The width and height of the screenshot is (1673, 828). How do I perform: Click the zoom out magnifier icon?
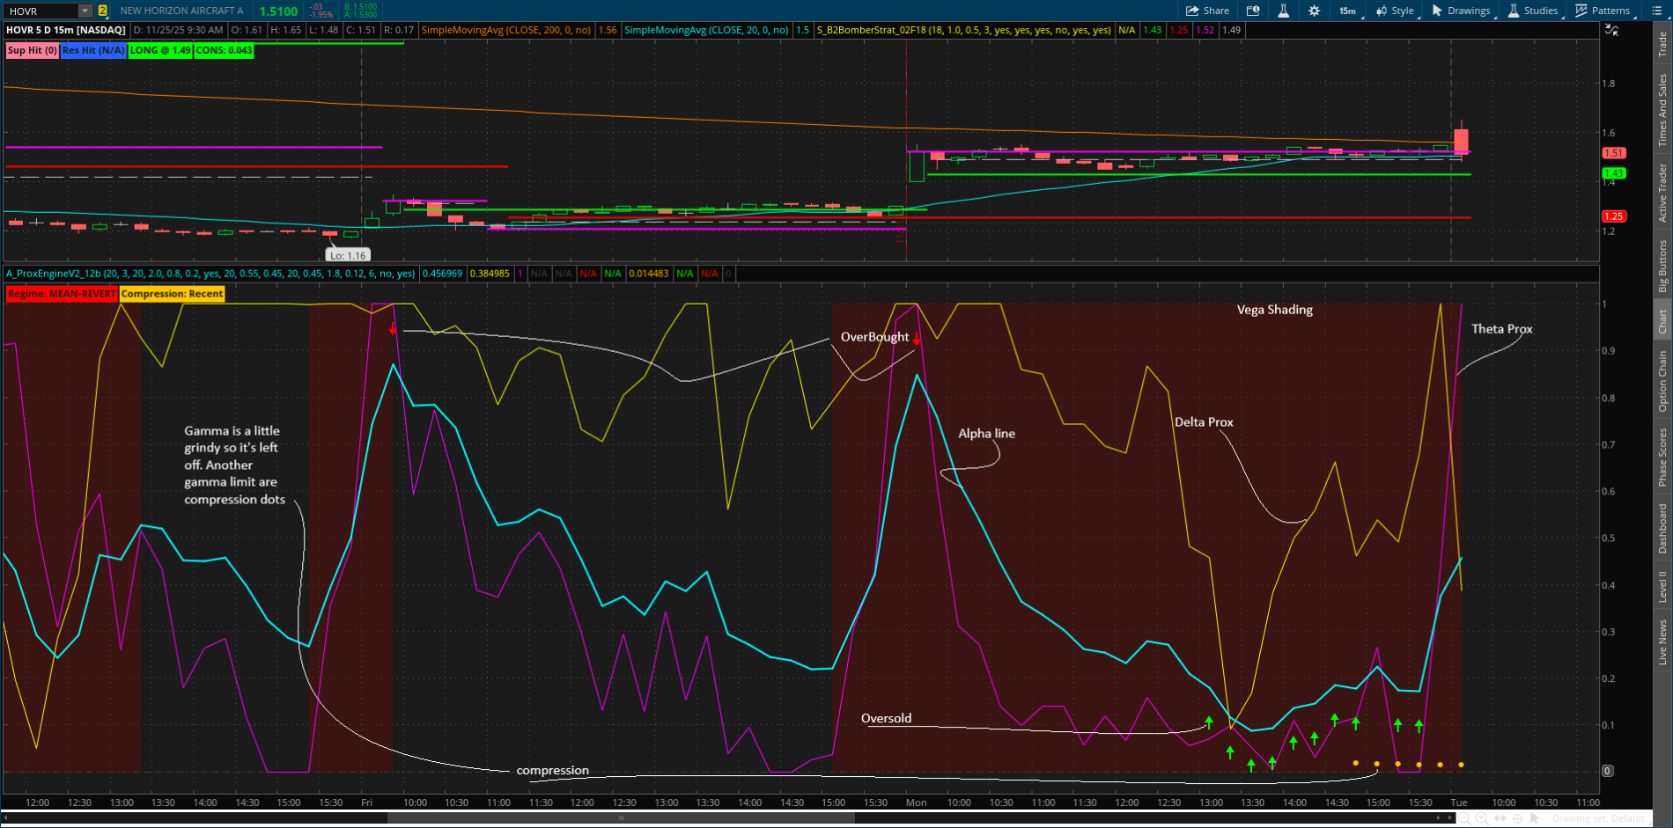click(x=1463, y=818)
